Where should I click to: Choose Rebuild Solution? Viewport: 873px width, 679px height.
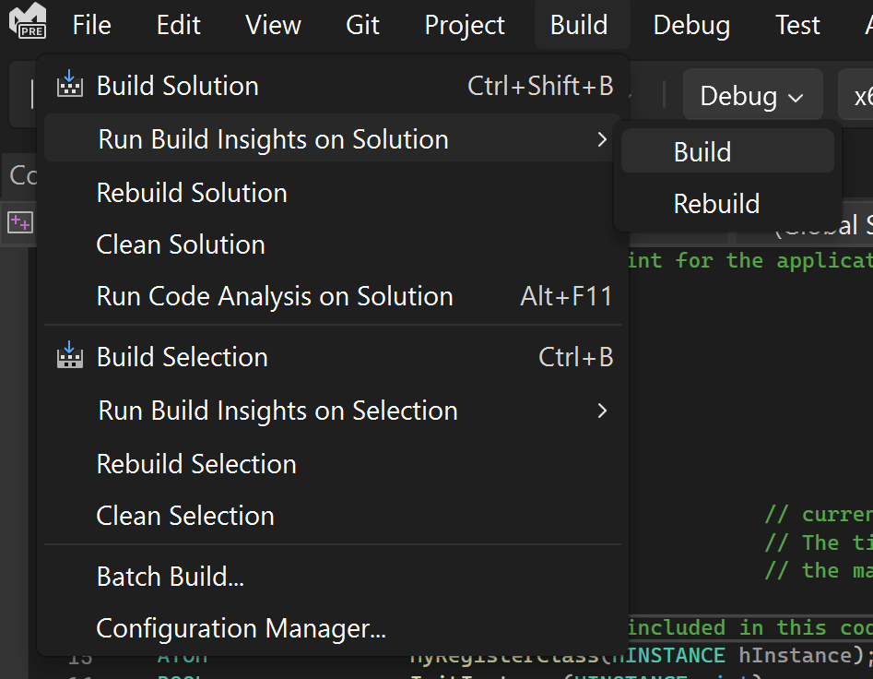click(192, 193)
